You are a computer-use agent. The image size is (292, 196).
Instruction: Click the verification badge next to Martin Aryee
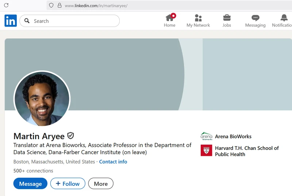[70, 136]
